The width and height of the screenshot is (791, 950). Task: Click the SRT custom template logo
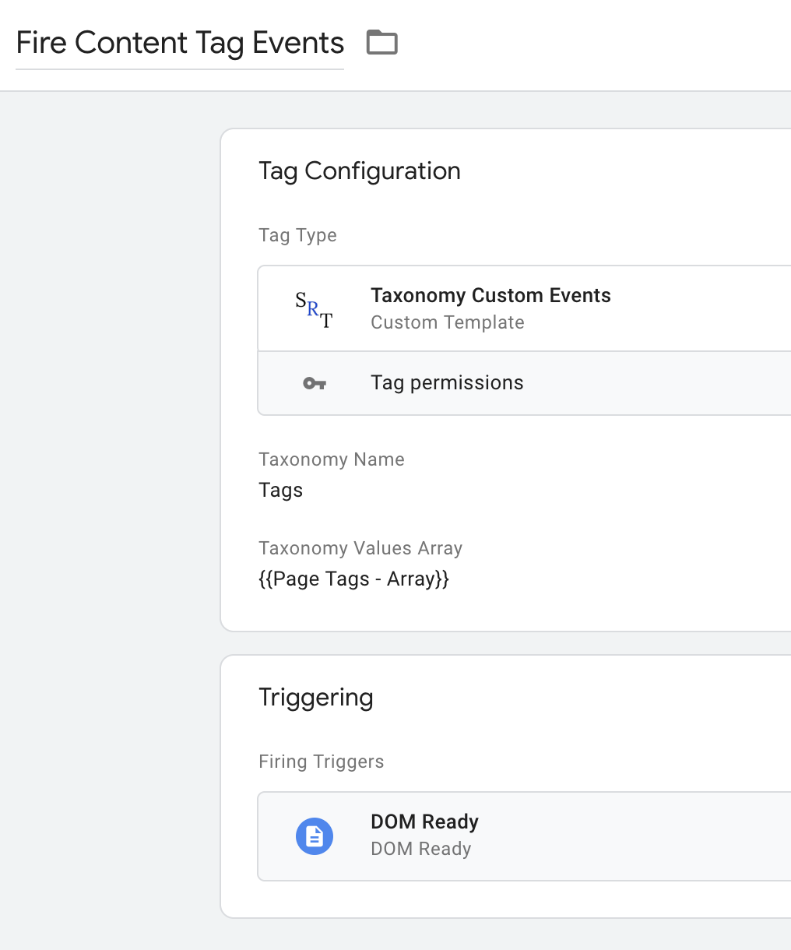tap(314, 309)
